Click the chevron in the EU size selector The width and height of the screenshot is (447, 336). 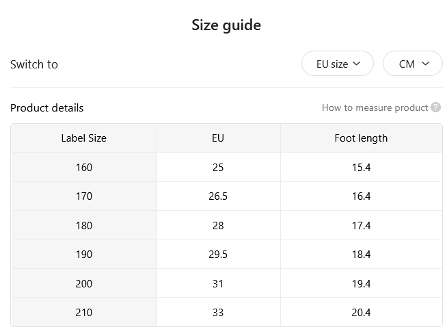(x=357, y=64)
